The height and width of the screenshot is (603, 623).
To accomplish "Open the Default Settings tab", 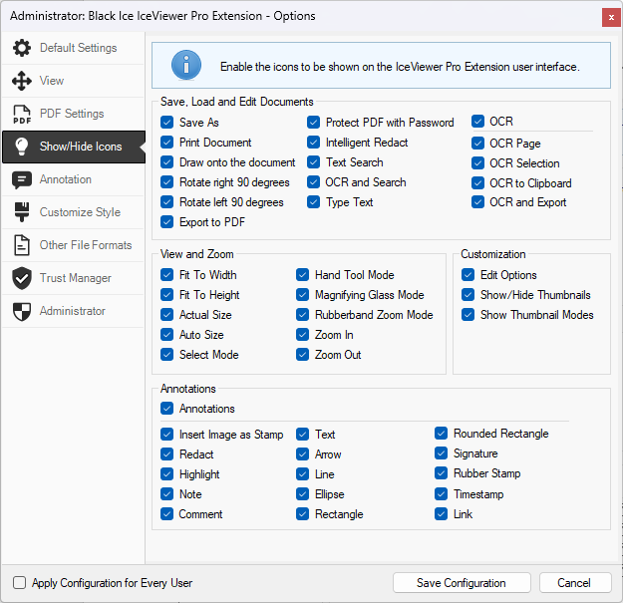I will [x=73, y=48].
